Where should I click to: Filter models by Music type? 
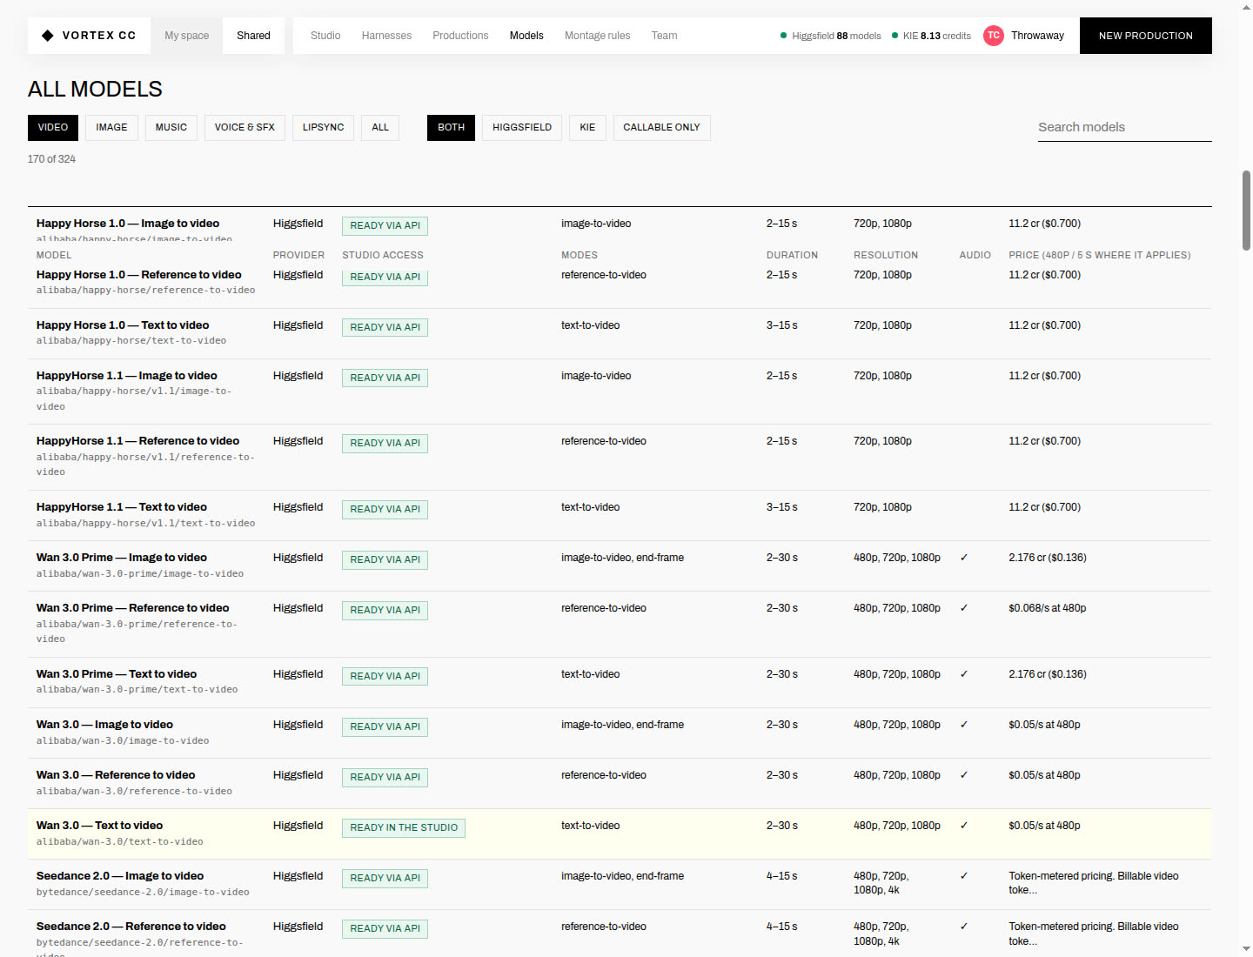pyautogui.click(x=171, y=127)
